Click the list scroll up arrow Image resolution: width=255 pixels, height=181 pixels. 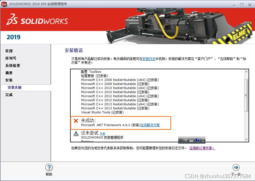[246, 72]
